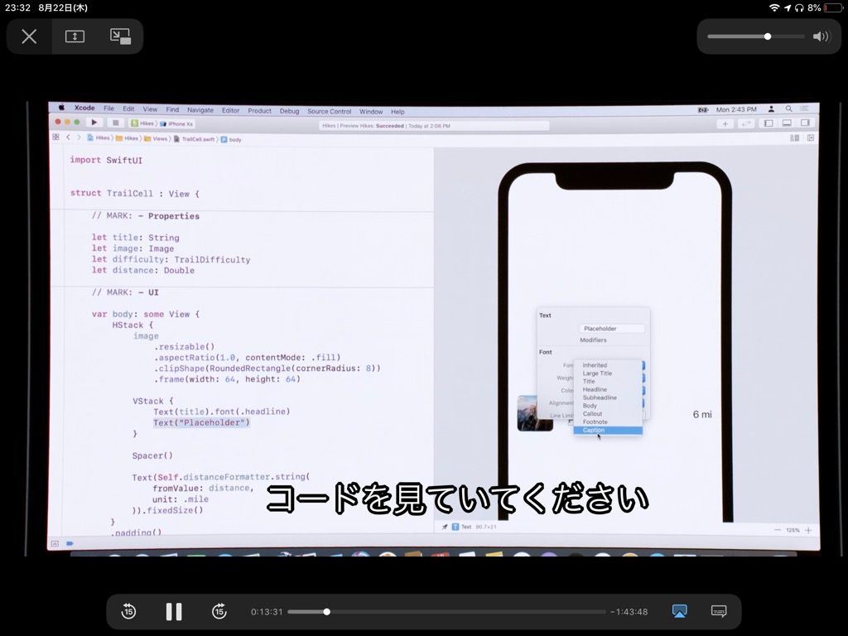Rewind video 15 seconds
This screenshot has height=636, width=848.
point(128,612)
